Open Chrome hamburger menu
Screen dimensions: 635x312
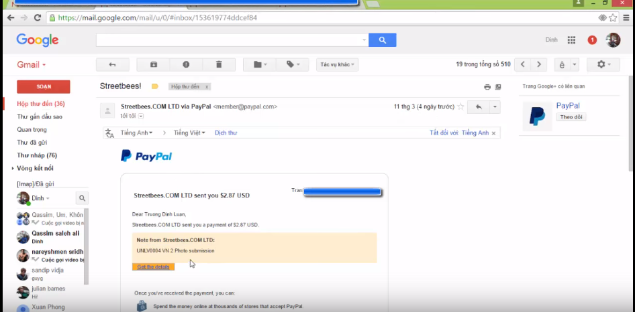[x=626, y=18]
